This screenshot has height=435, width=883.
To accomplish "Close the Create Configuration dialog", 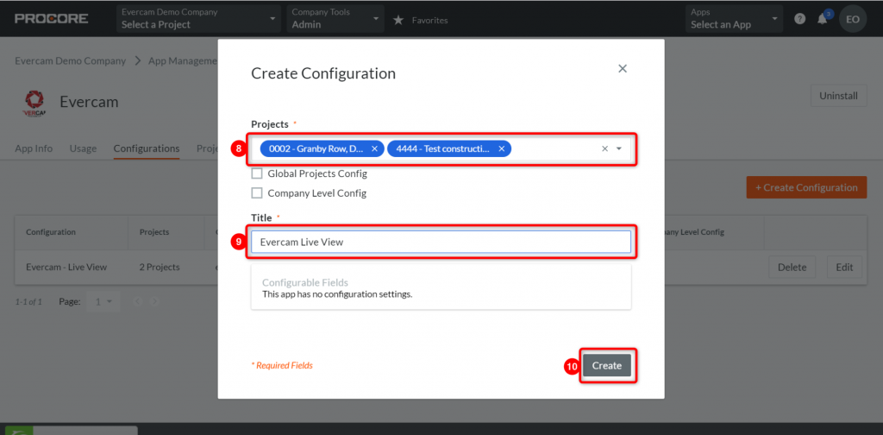I will click(x=623, y=69).
